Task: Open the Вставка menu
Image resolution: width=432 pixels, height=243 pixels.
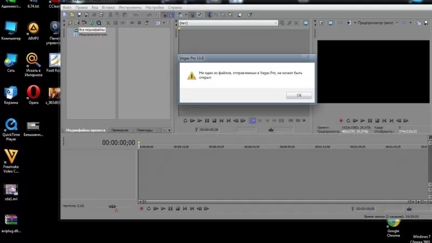Action: (x=108, y=8)
